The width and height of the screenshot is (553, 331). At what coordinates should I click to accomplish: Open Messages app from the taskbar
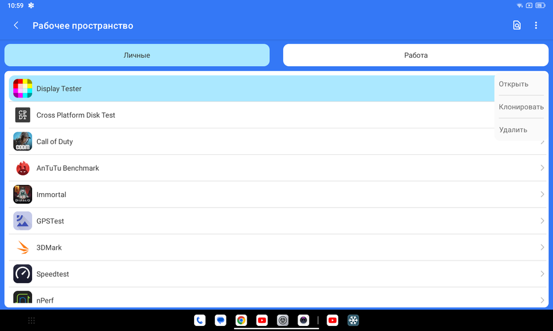click(221, 320)
